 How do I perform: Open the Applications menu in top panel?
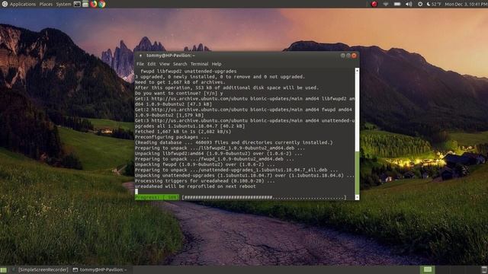tap(23, 5)
